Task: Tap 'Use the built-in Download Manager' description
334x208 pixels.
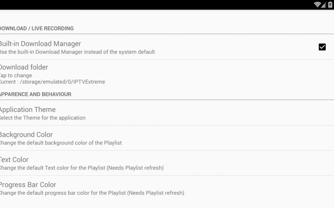Action: click(77, 52)
